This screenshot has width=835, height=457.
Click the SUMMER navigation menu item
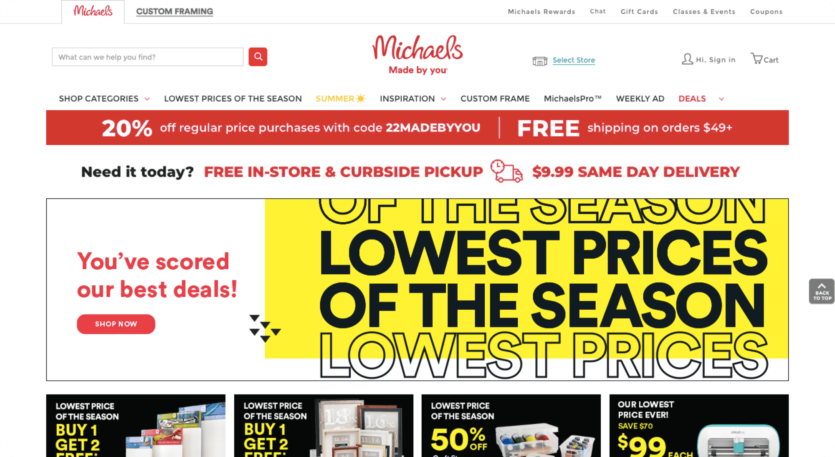point(340,98)
